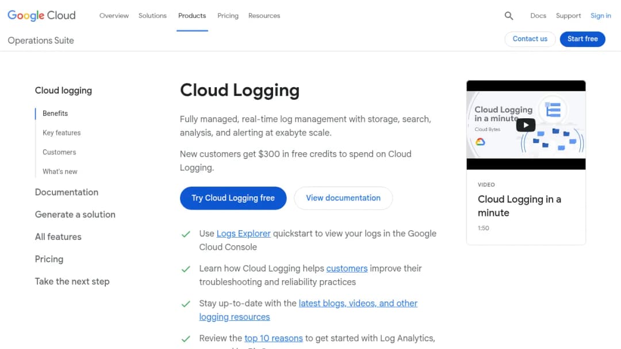
Task: Click the Google Cloud icon in the video thumbnail
Action: [480, 142]
